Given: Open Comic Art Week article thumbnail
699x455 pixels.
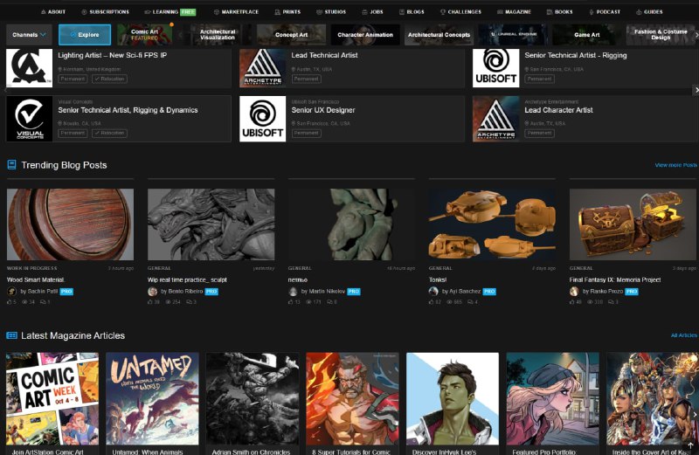Looking at the screenshot, I should pyautogui.click(x=52, y=399).
